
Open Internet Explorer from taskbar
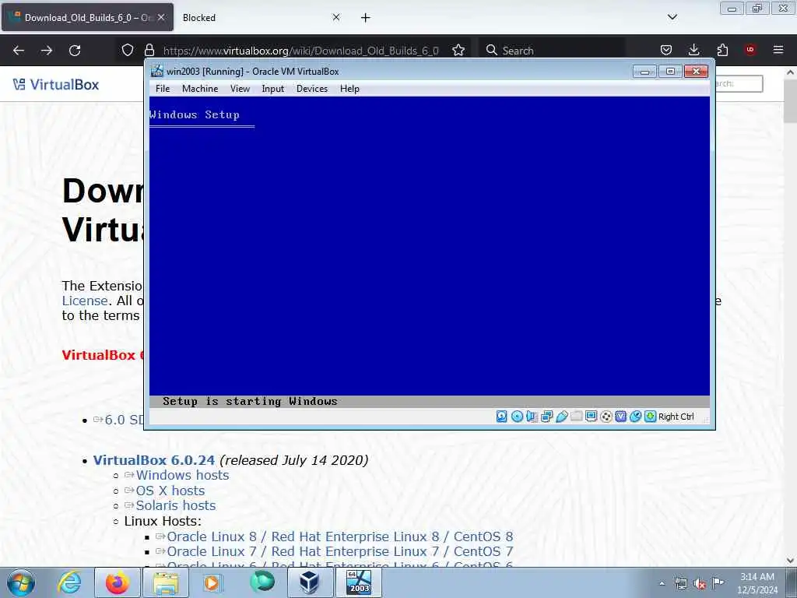69,582
